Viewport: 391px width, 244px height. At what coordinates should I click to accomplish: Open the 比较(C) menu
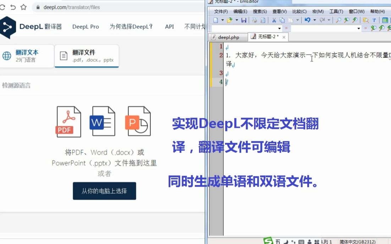point(299,11)
